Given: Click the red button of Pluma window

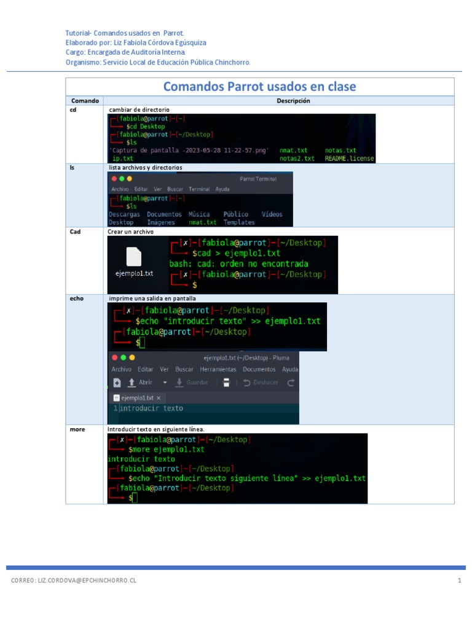Looking at the screenshot, I should click(x=115, y=357).
